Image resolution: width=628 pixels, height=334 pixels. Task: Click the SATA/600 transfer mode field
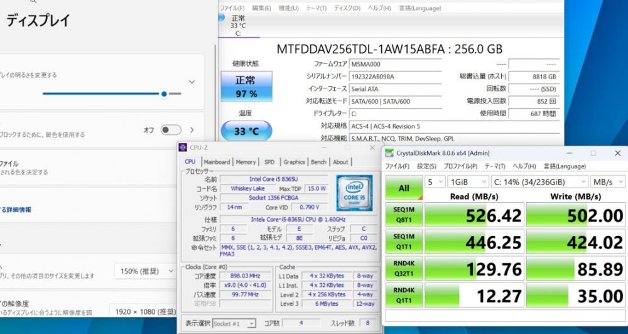(395, 101)
